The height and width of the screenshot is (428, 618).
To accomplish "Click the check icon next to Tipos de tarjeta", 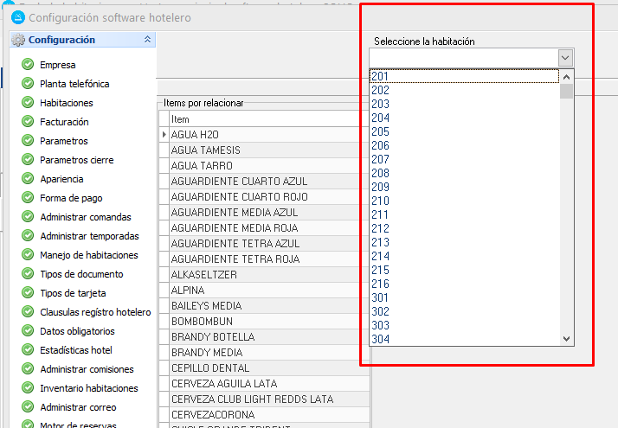I will (x=28, y=293).
